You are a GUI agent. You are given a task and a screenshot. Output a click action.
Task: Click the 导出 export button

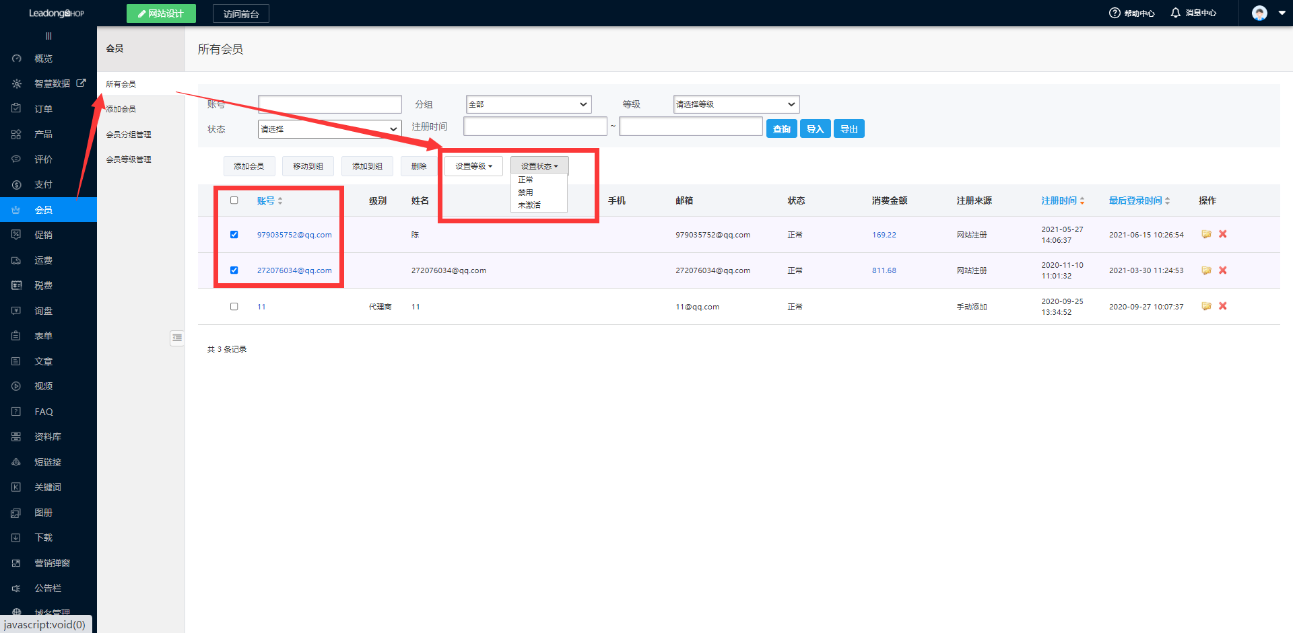849,129
